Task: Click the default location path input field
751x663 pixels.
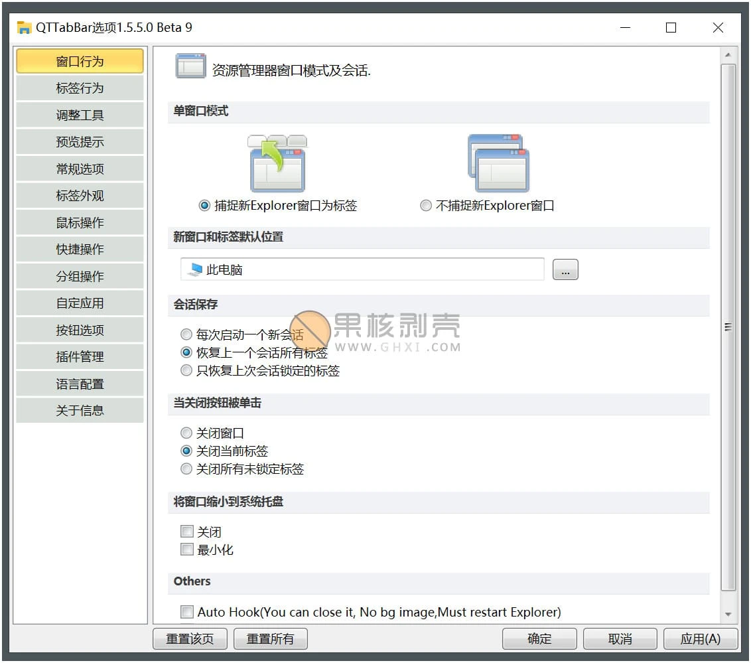Action: coord(365,268)
